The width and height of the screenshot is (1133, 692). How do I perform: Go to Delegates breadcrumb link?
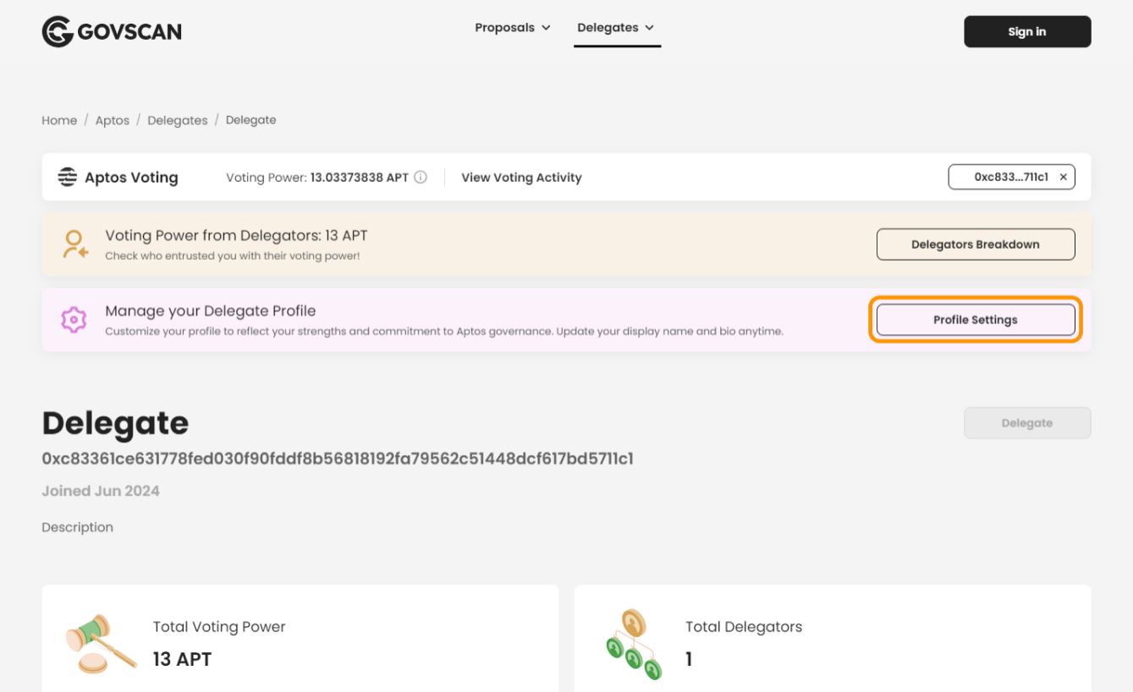[177, 120]
